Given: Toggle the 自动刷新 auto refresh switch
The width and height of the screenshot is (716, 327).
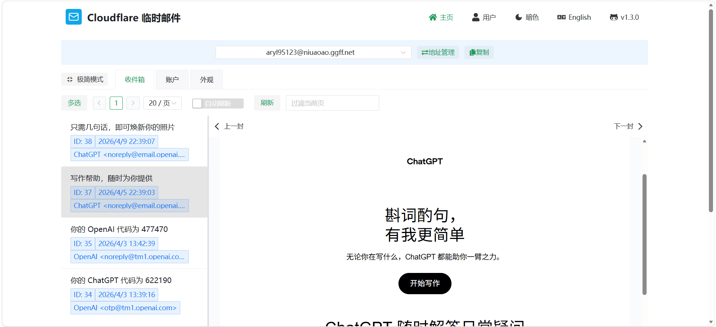Looking at the screenshot, I should pyautogui.click(x=218, y=103).
